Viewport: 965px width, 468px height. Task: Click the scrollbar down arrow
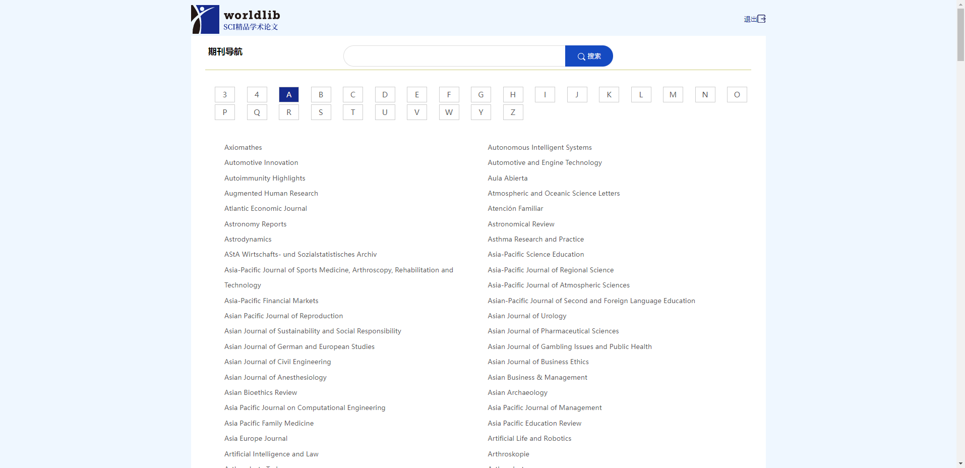pyautogui.click(x=960, y=463)
